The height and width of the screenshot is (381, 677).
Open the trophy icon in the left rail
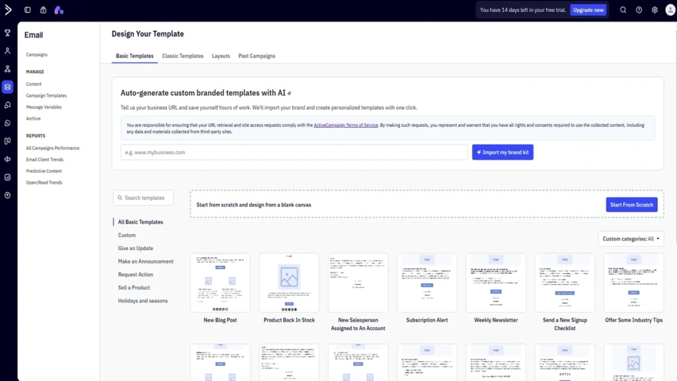click(x=7, y=33)
